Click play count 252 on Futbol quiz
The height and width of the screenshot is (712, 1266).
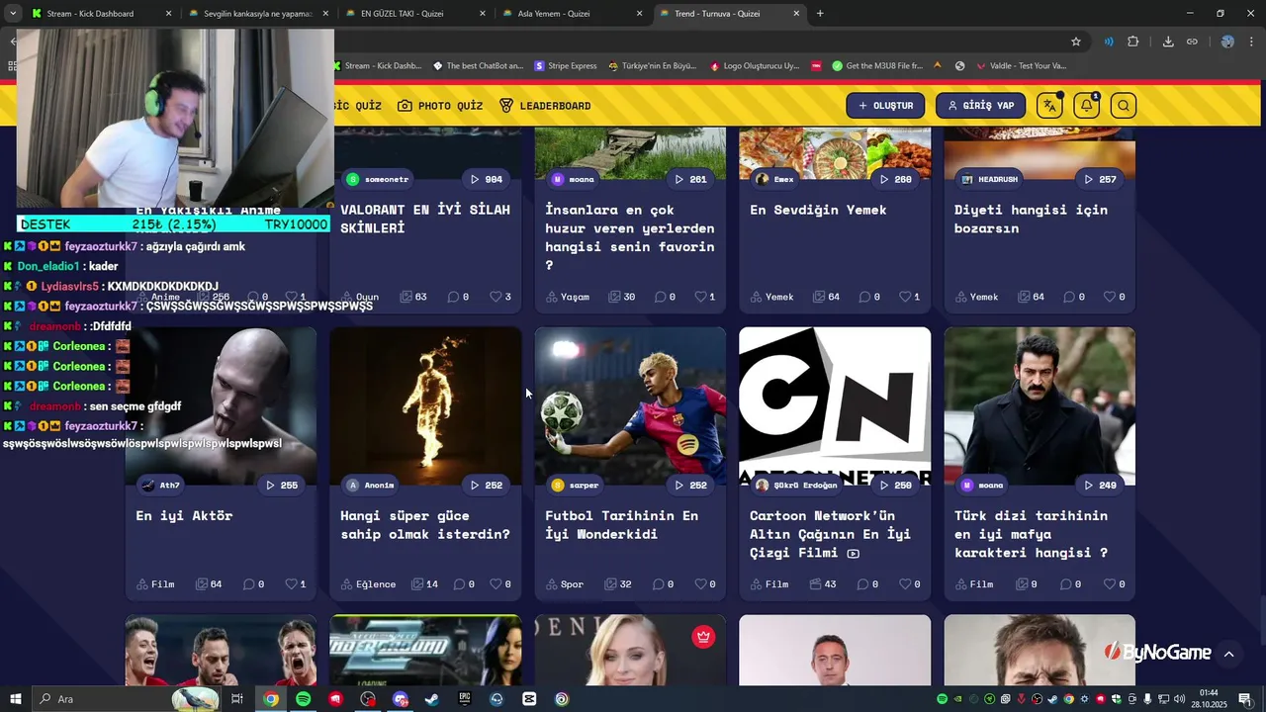click(690, 486)
